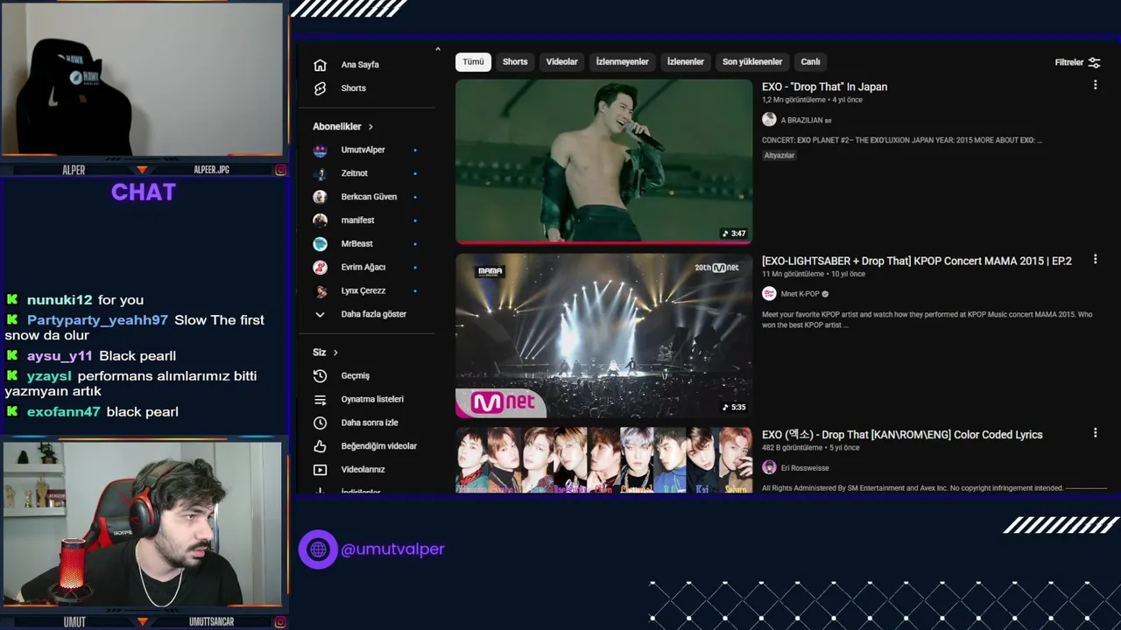Open Zeitnot channel avatar

click(x=321, y=173)
